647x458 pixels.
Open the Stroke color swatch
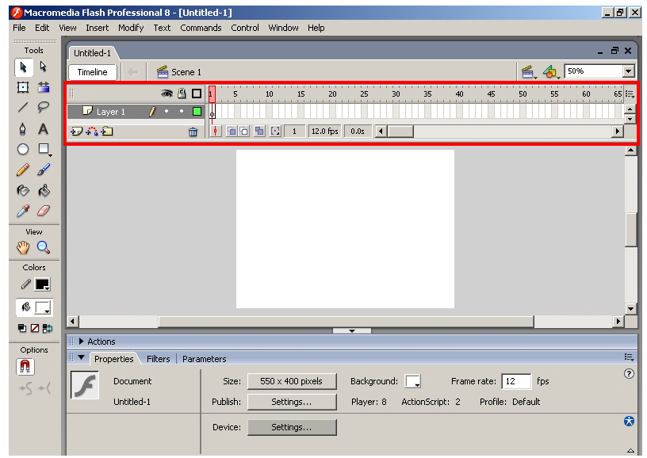[43, 284]
